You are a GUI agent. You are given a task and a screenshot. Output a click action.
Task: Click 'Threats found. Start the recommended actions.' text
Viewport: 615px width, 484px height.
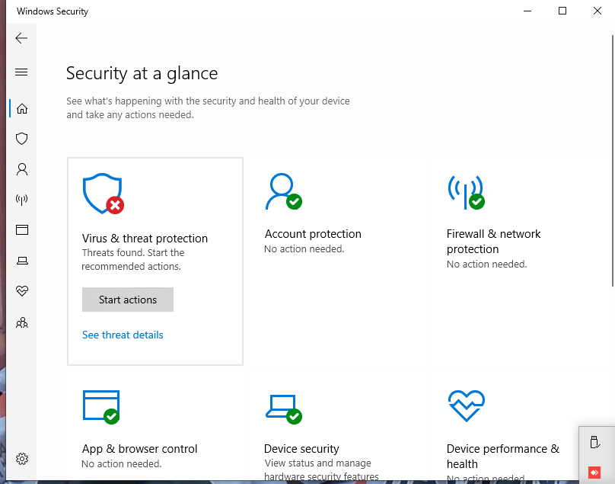pos(133,260)
